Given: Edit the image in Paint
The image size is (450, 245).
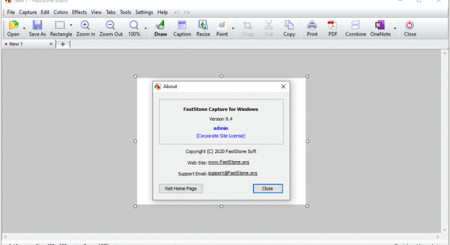Looking at the screenshot, I should (222, 28).
